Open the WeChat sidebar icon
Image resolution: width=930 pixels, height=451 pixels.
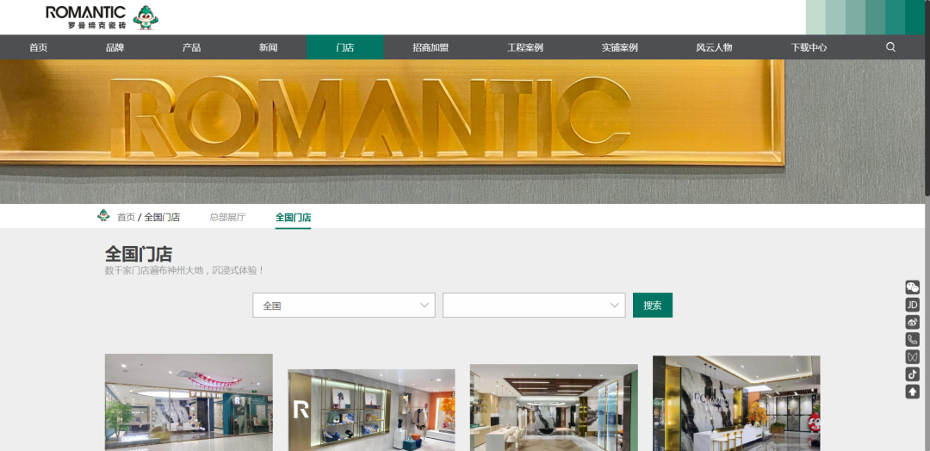coord(913,287)
